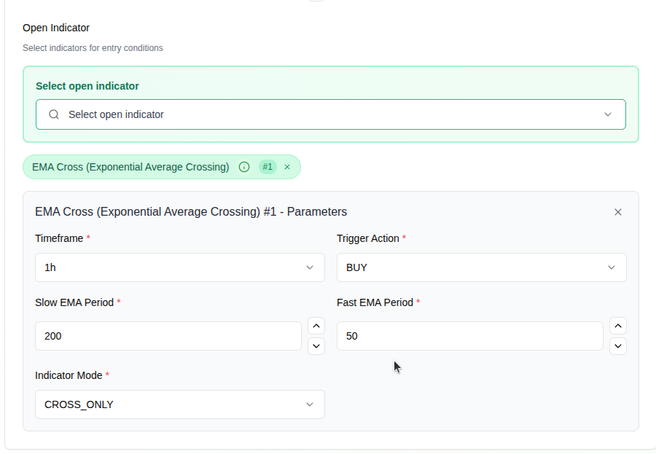Image resolution: width=656 pixels, height=454 pixels.
Task: Open the info icon on EMA Cross chip
Action: 244,167
